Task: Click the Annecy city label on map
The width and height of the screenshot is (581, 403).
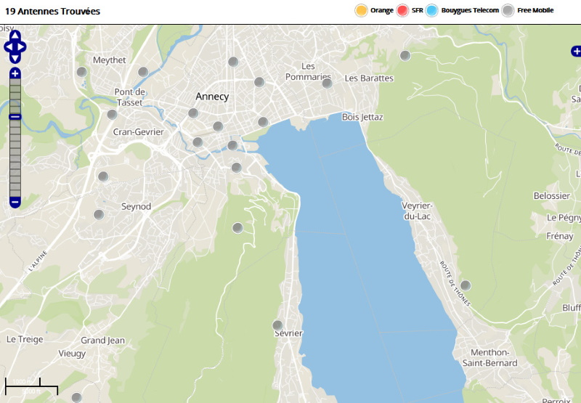Action: click(212, 97)
